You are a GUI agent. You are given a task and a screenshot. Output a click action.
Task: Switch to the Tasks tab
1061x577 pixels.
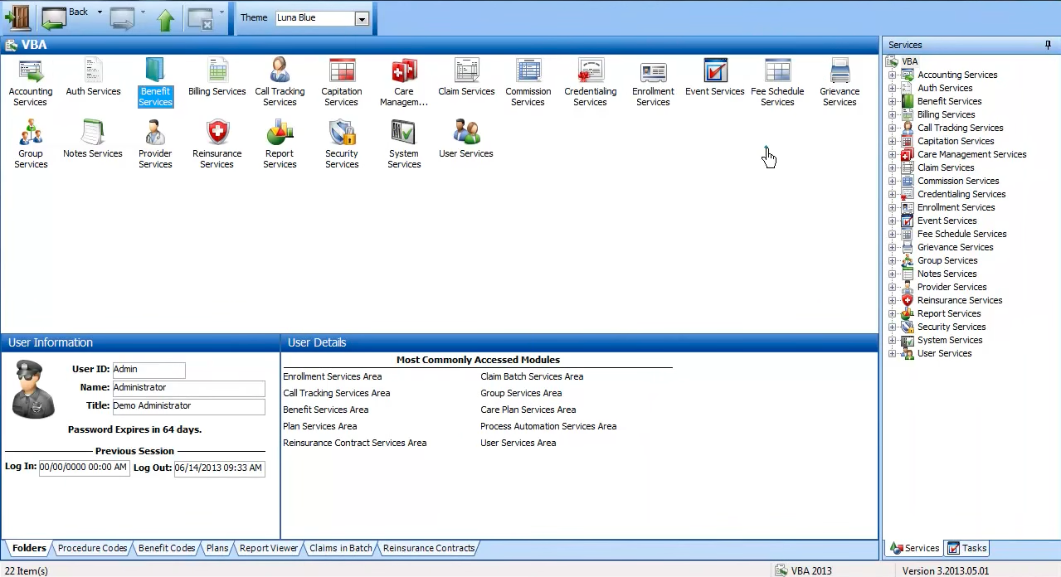966,548
